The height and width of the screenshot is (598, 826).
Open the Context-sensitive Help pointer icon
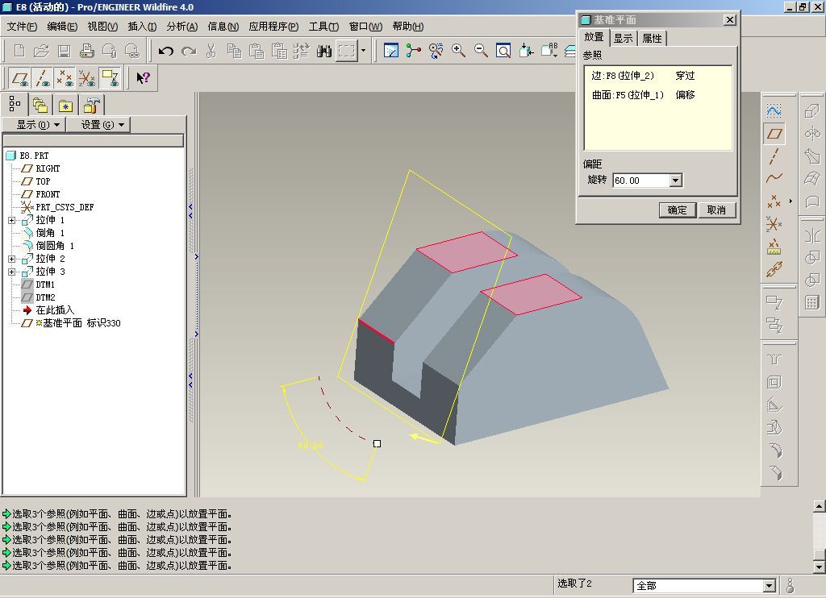pos(143,78)
